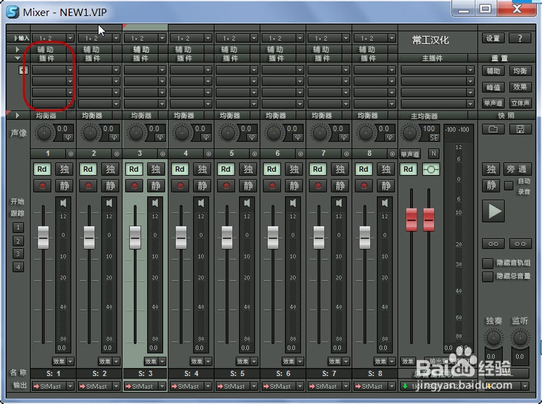Save snapshot via floppy disk icon

pos(520,130)
